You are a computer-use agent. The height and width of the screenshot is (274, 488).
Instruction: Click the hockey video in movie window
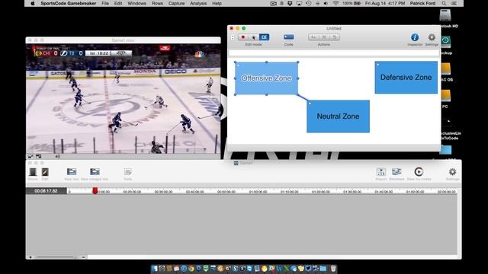[124, 98]
